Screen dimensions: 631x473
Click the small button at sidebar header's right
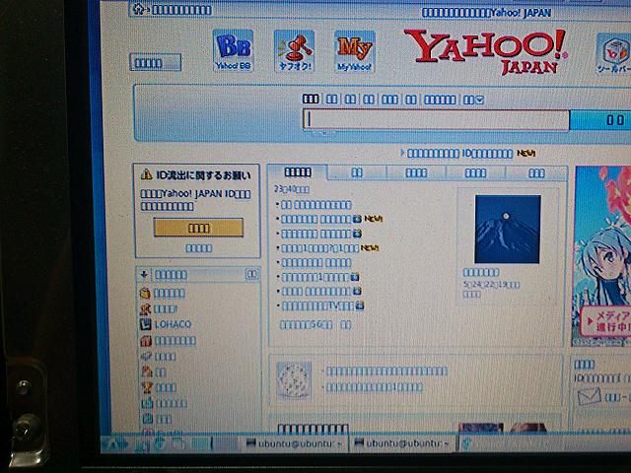coord(252,274)
